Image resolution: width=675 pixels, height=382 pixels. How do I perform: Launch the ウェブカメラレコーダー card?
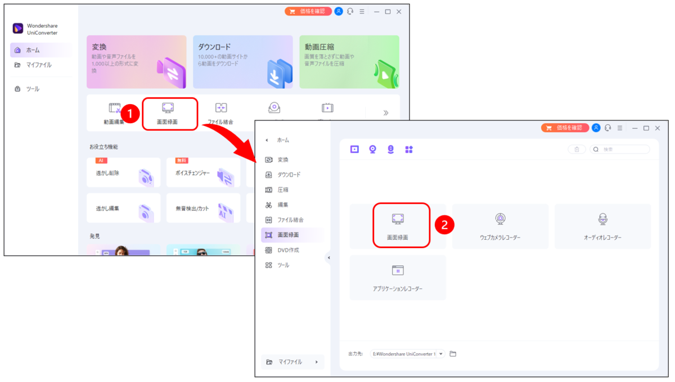500,226
